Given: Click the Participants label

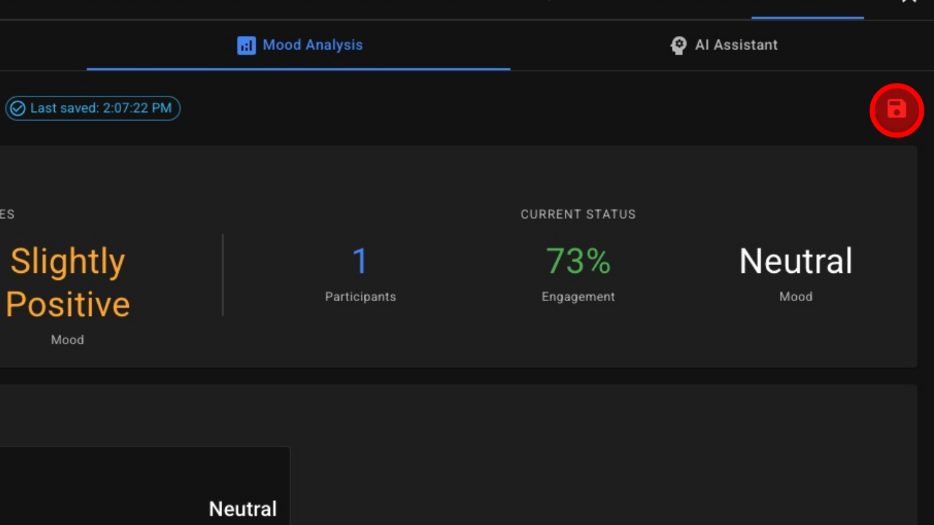Looking at the screenshot, I should tap(360, 297).
